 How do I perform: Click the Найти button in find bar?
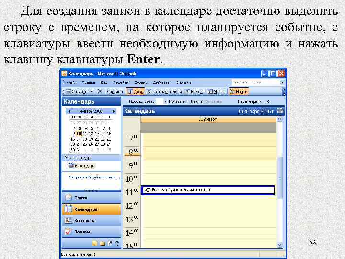click(x=196, y=101)
